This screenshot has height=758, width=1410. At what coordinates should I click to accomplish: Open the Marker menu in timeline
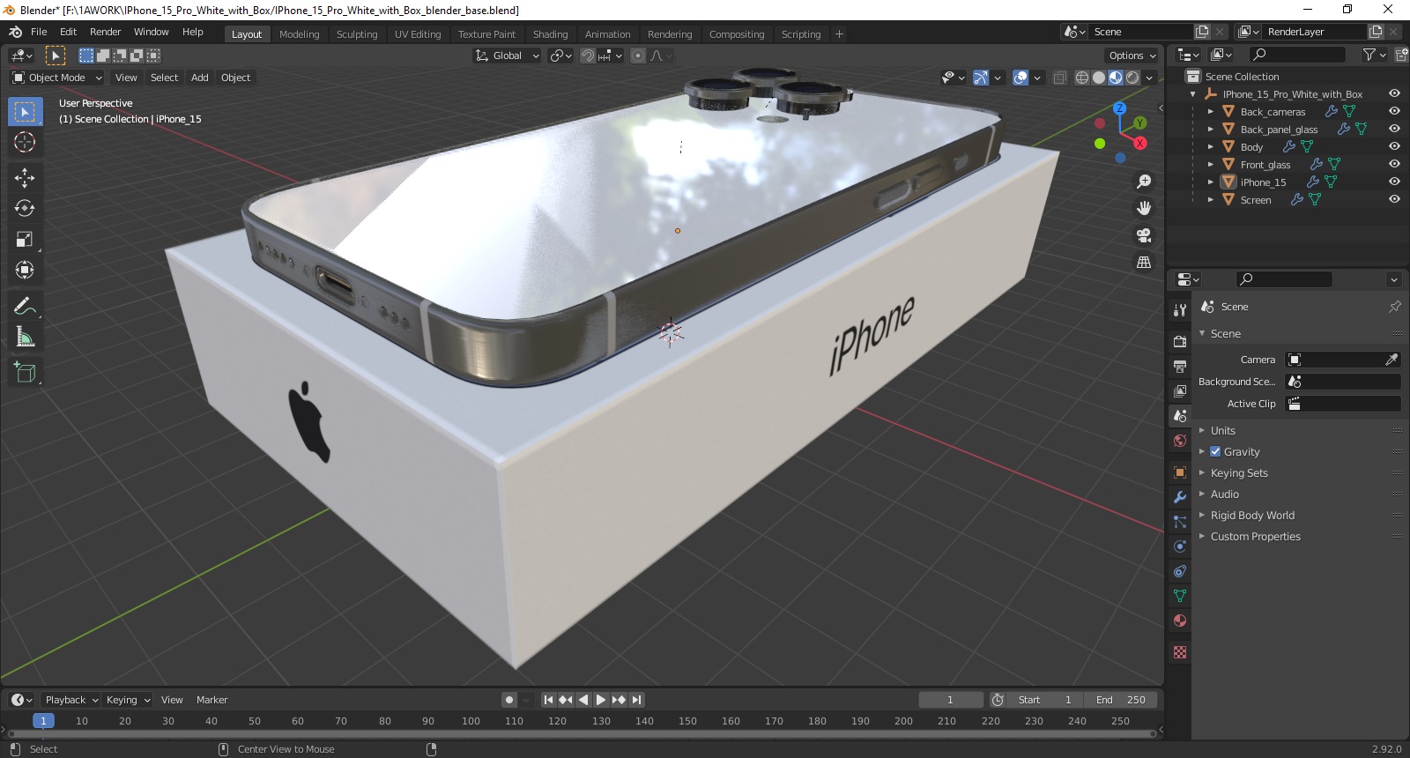coord(211,700)
